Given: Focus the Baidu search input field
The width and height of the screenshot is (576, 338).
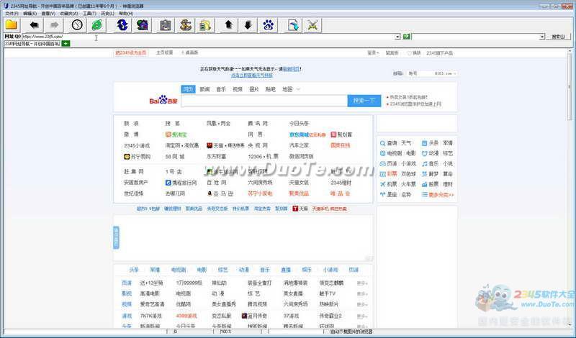Looking at the screenshot, I should 264,101.
